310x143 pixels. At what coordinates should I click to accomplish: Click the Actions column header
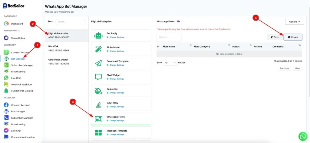click(x=258, y=46)
